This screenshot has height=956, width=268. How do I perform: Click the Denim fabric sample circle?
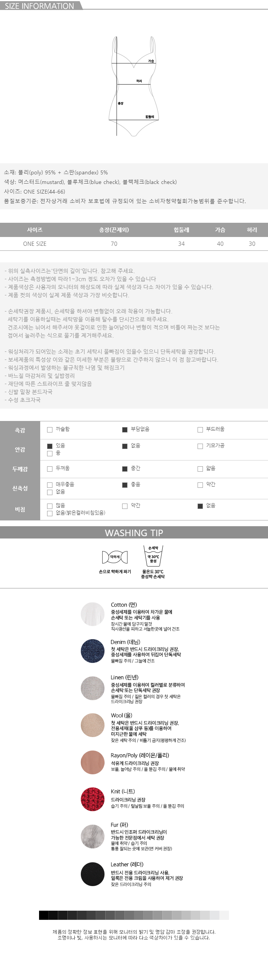point(93,651)
